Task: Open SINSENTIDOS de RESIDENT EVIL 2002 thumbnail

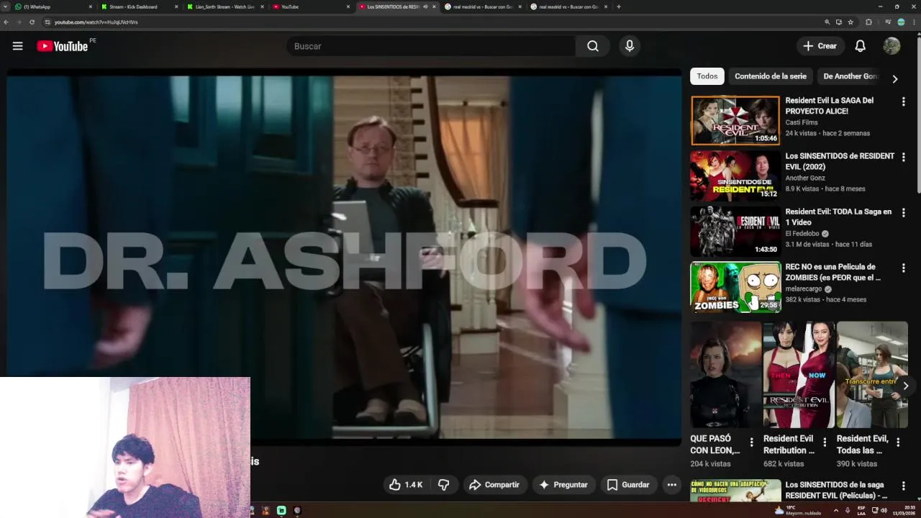Action: click(x=735, y=176)
